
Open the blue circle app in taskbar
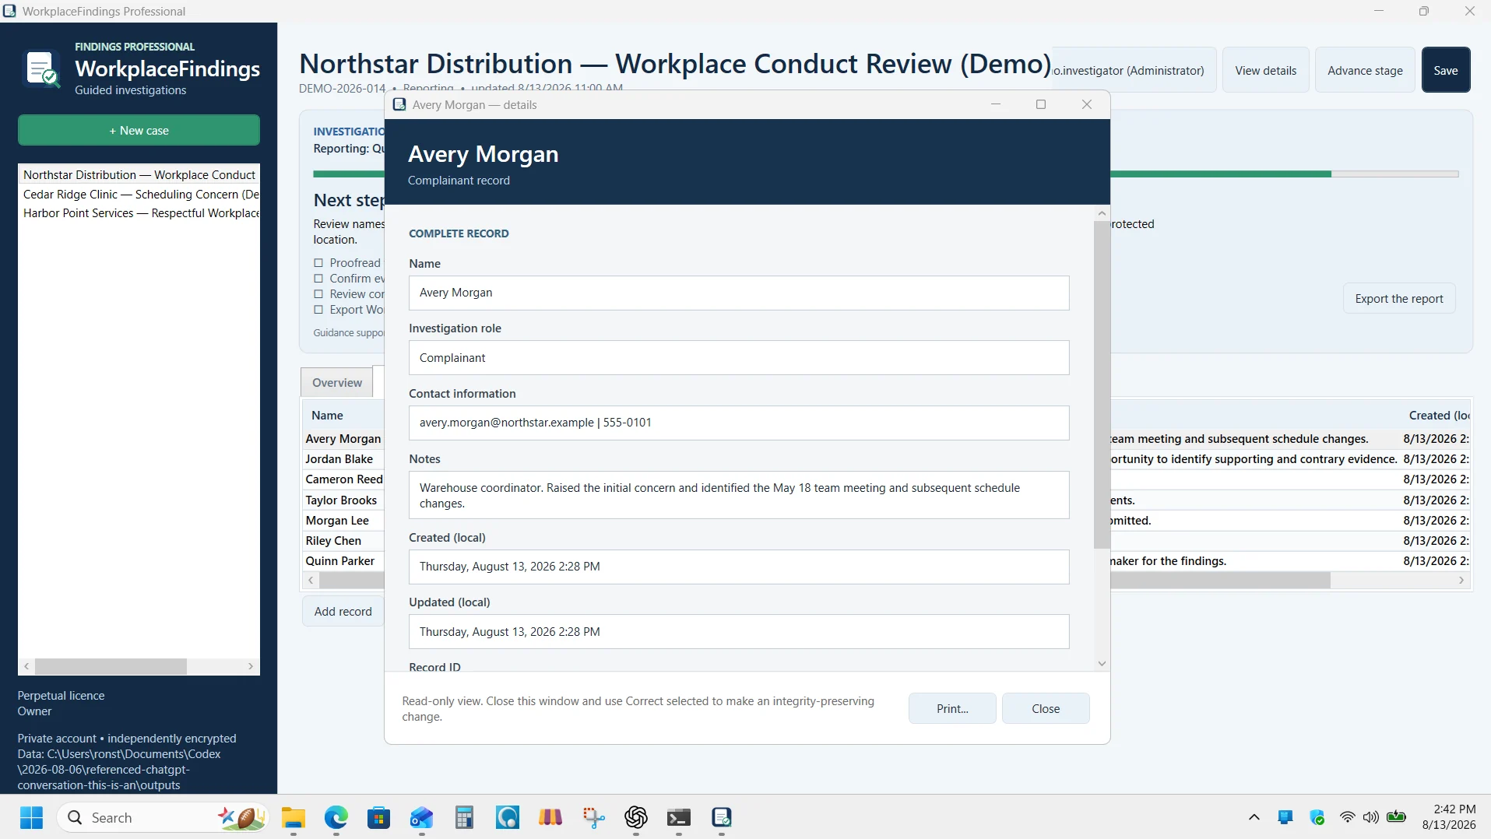tap(508, 817)
